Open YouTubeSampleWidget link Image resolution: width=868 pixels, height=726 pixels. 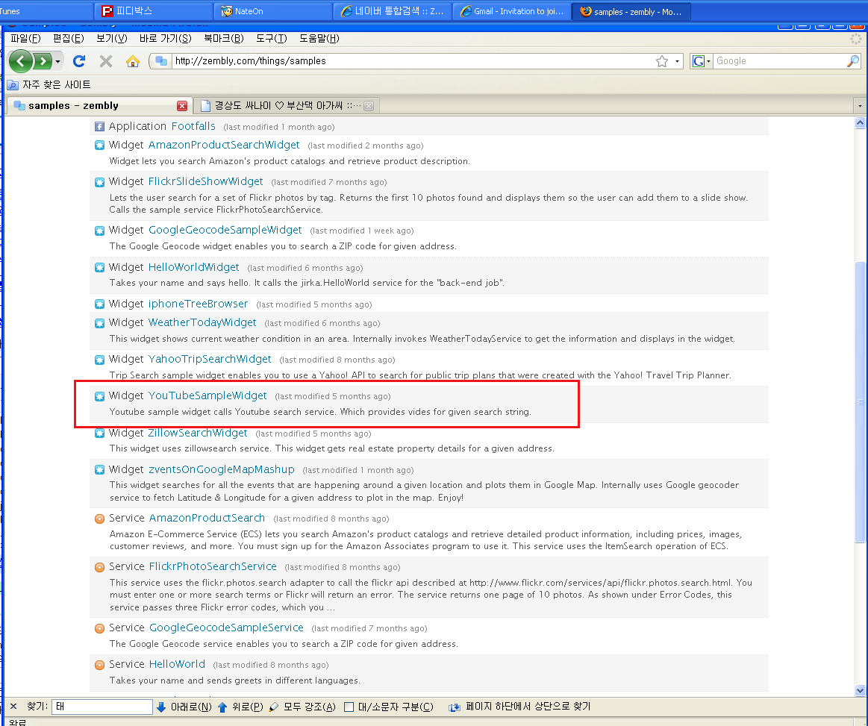point(207,395)
